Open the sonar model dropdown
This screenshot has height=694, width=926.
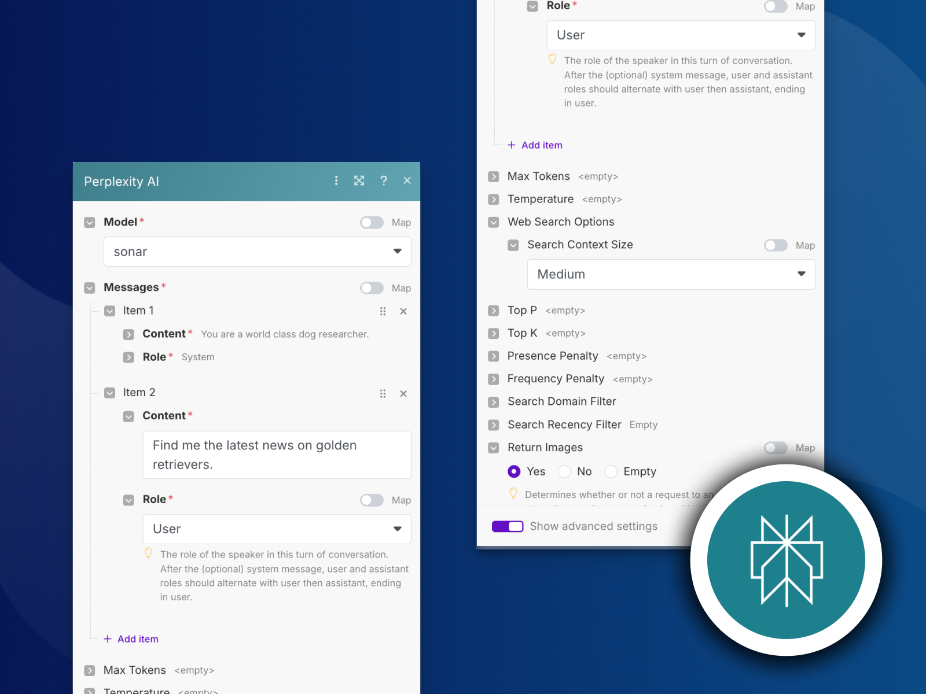point(257,252)
